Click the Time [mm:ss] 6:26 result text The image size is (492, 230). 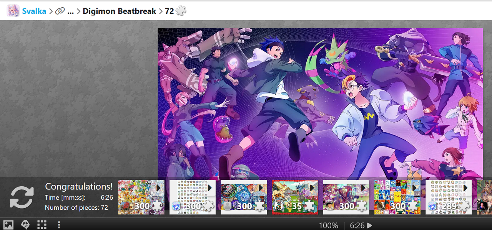pos(79,197)
